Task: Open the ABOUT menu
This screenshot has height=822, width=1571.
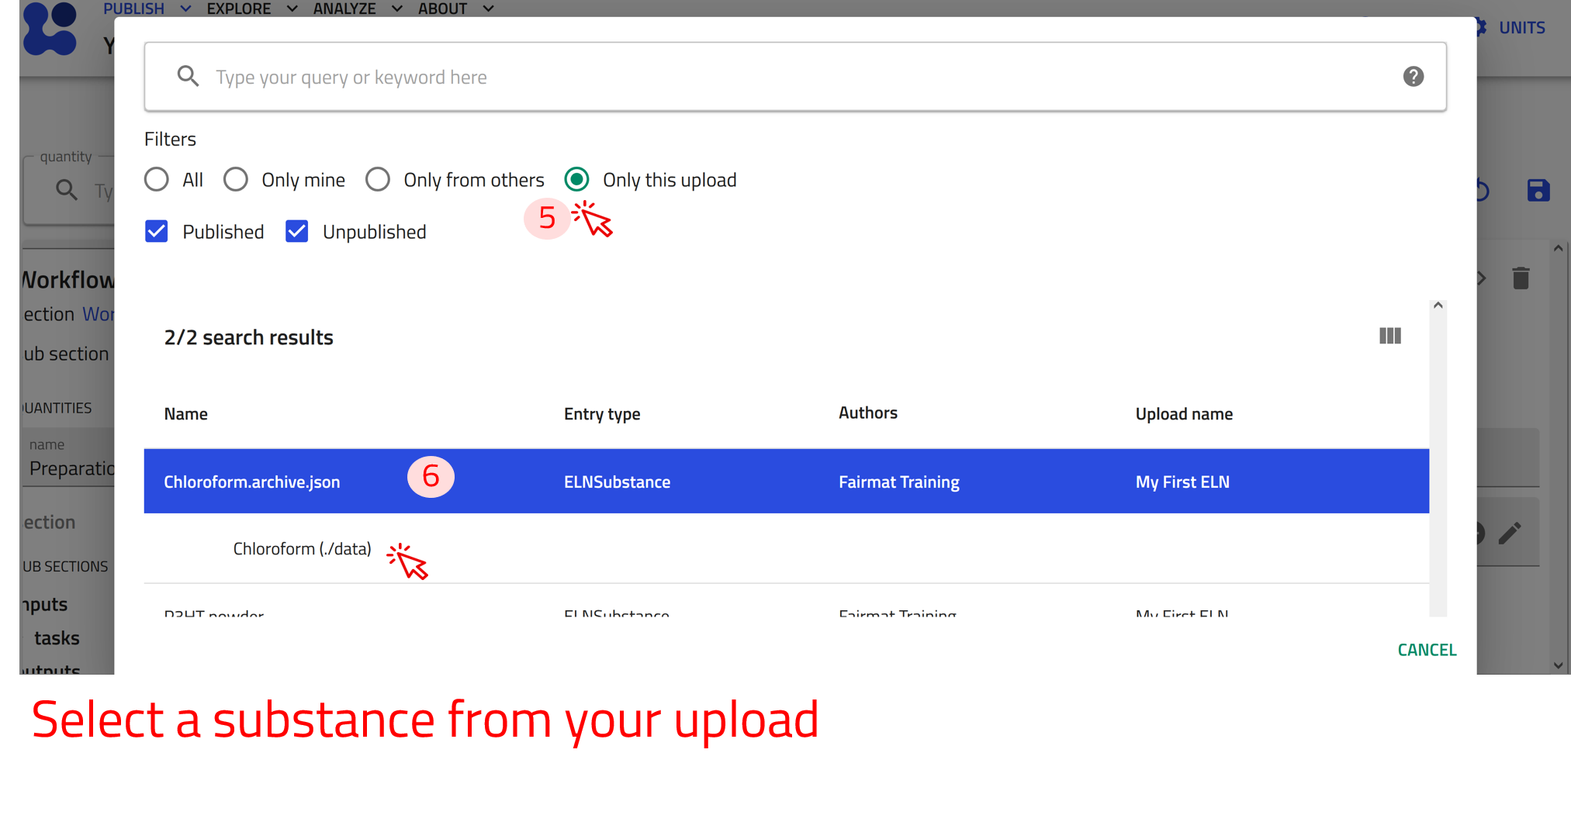Action: pos(455,9)
